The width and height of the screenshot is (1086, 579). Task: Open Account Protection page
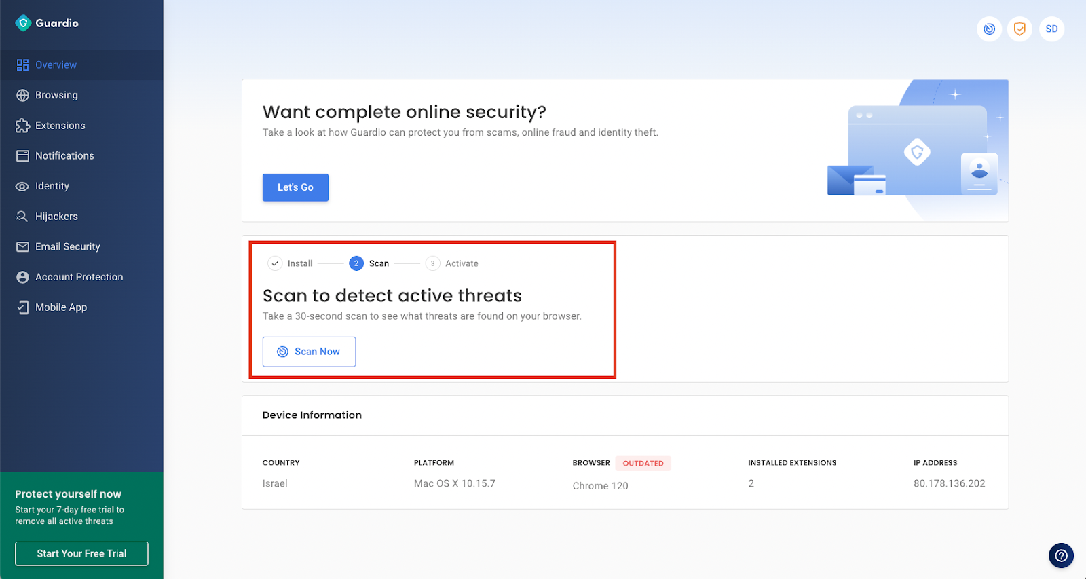click(x=79, y=277)
